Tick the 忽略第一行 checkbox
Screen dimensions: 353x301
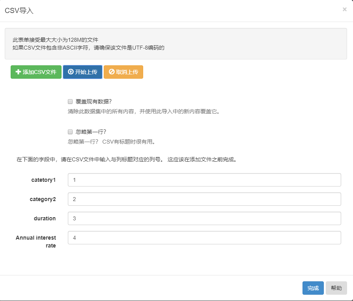point(70,132)
